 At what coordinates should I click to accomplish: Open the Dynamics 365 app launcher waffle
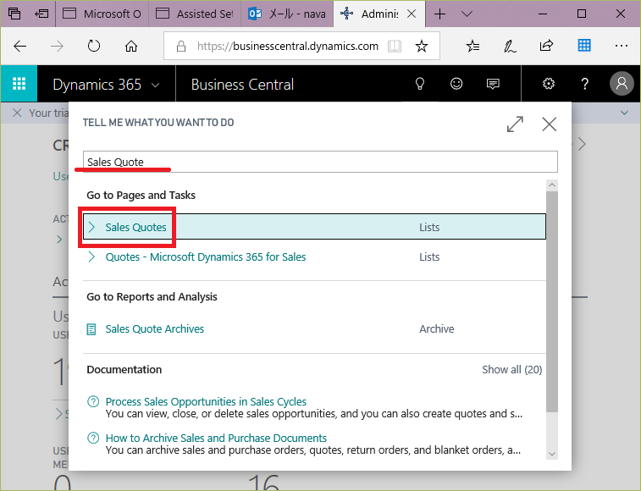tap(19, 84)
